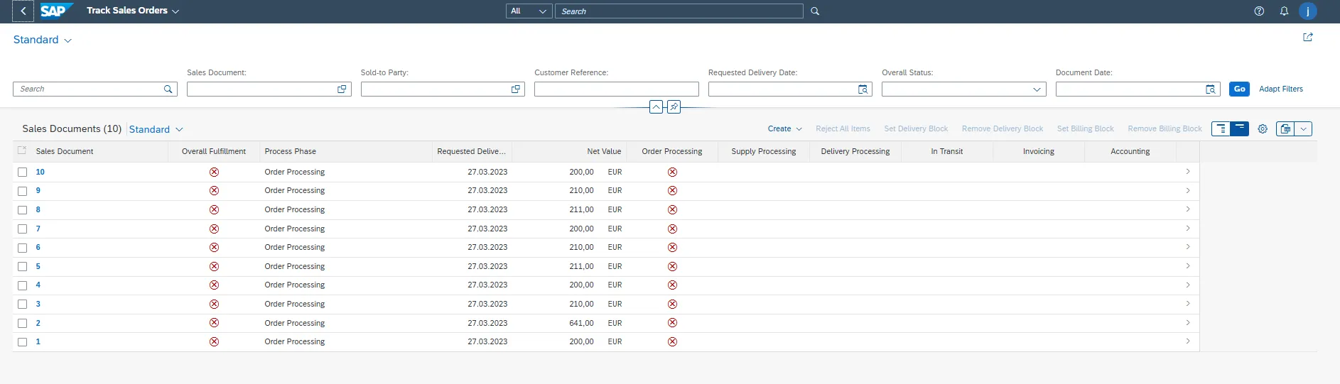Check the row for sales document 1
The height and width of the screenshot is (384, 1340).
(23, 342)
